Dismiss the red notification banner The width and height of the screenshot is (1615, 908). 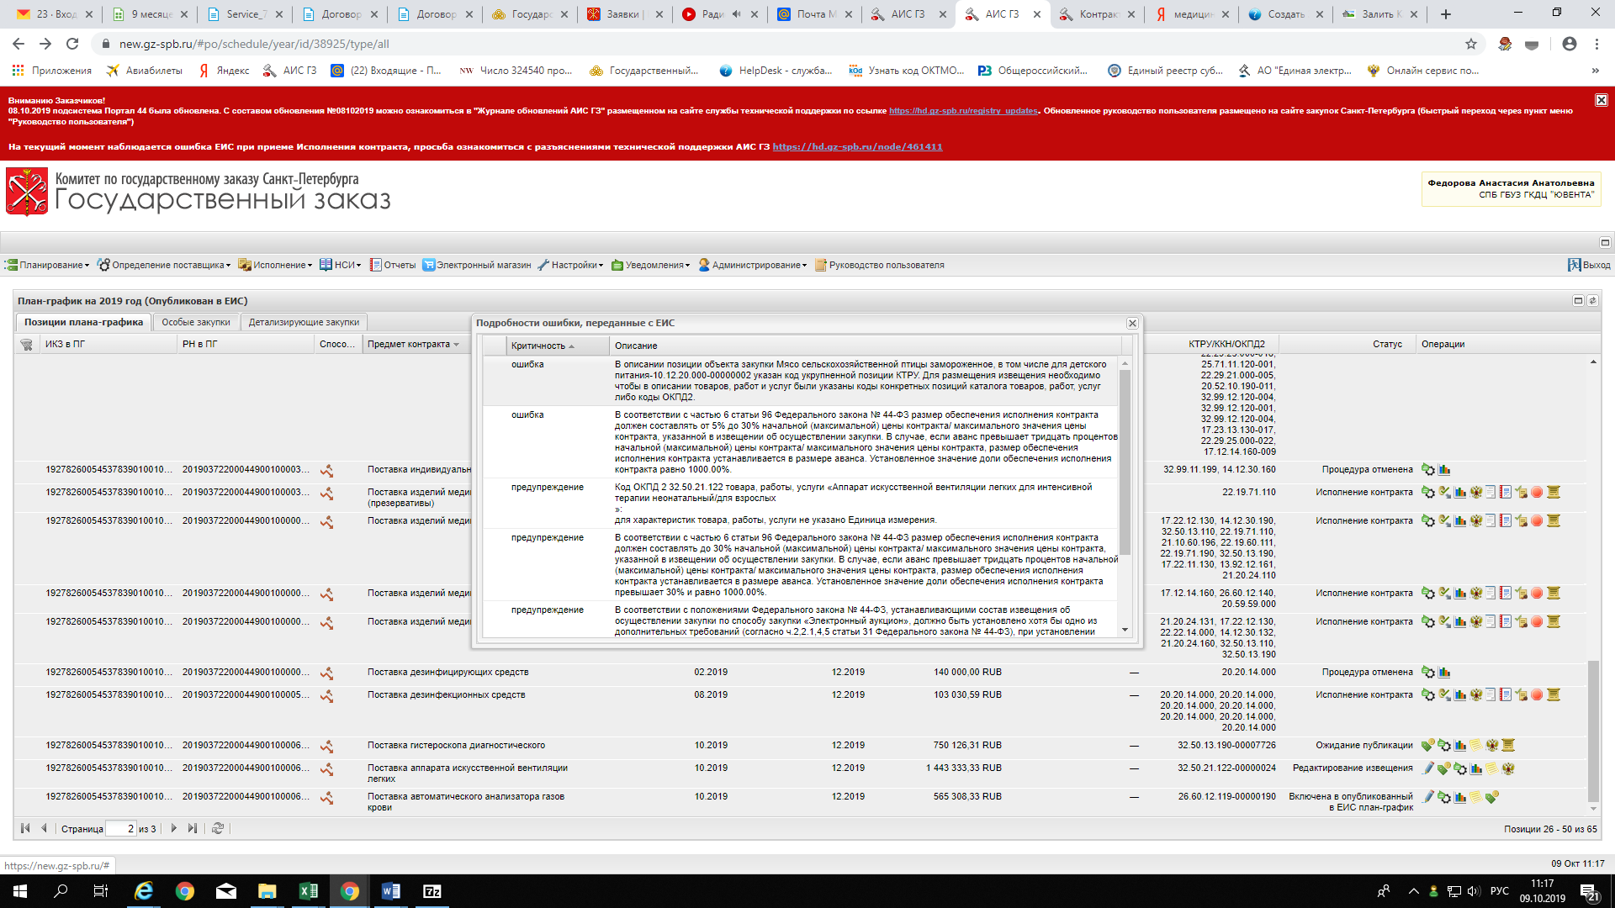pyautogui.click(x=1601, y=100)
